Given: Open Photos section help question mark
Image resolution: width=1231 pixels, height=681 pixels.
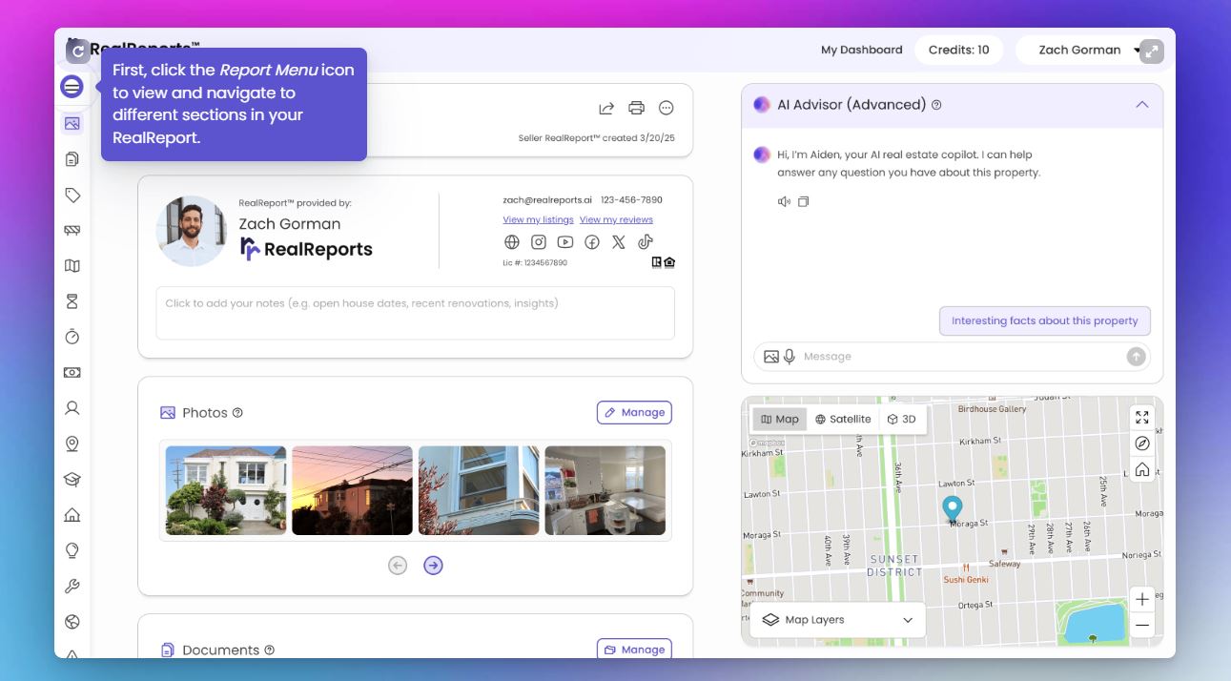Looking at the screenshot, I should point(237,413).
